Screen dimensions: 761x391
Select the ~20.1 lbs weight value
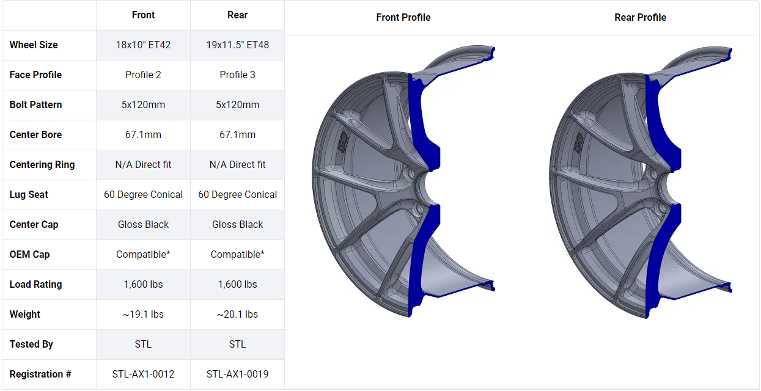click(x=237, y=315)
